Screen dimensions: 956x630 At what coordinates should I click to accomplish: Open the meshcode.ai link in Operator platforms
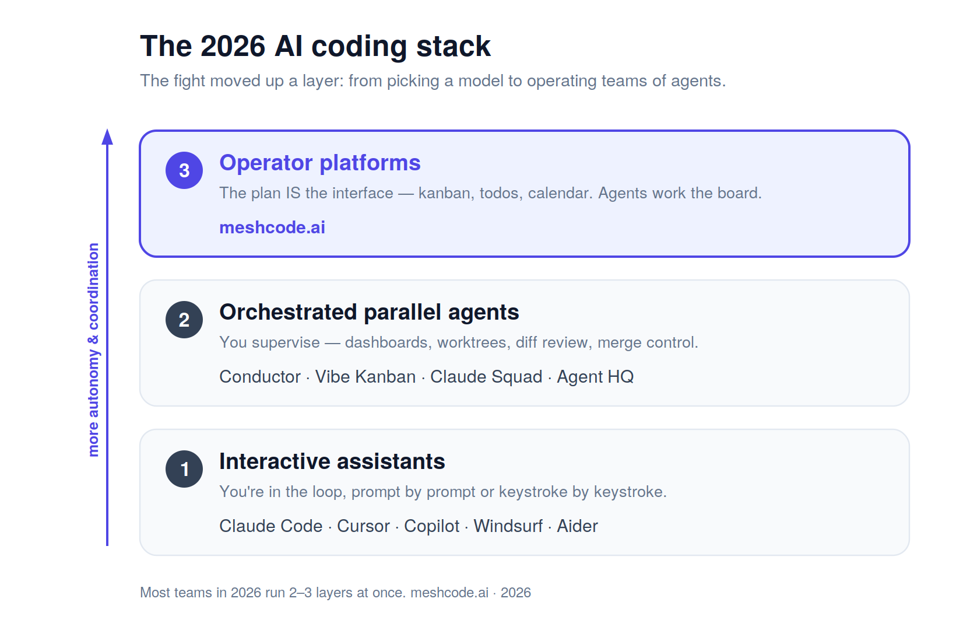click(x=272, y=228)
